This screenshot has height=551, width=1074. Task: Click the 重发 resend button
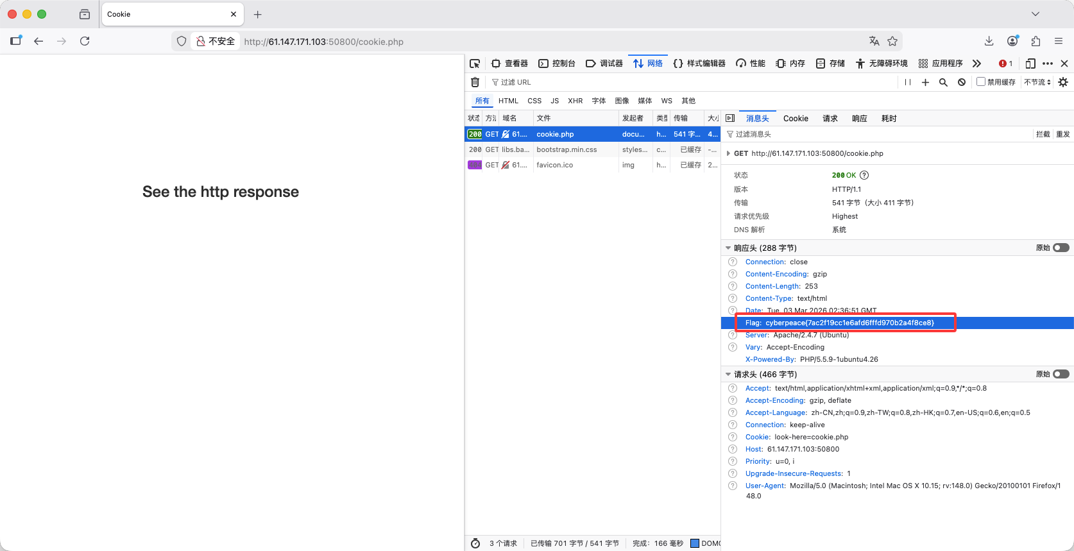pyautogui.click(x=1063, y=134)
